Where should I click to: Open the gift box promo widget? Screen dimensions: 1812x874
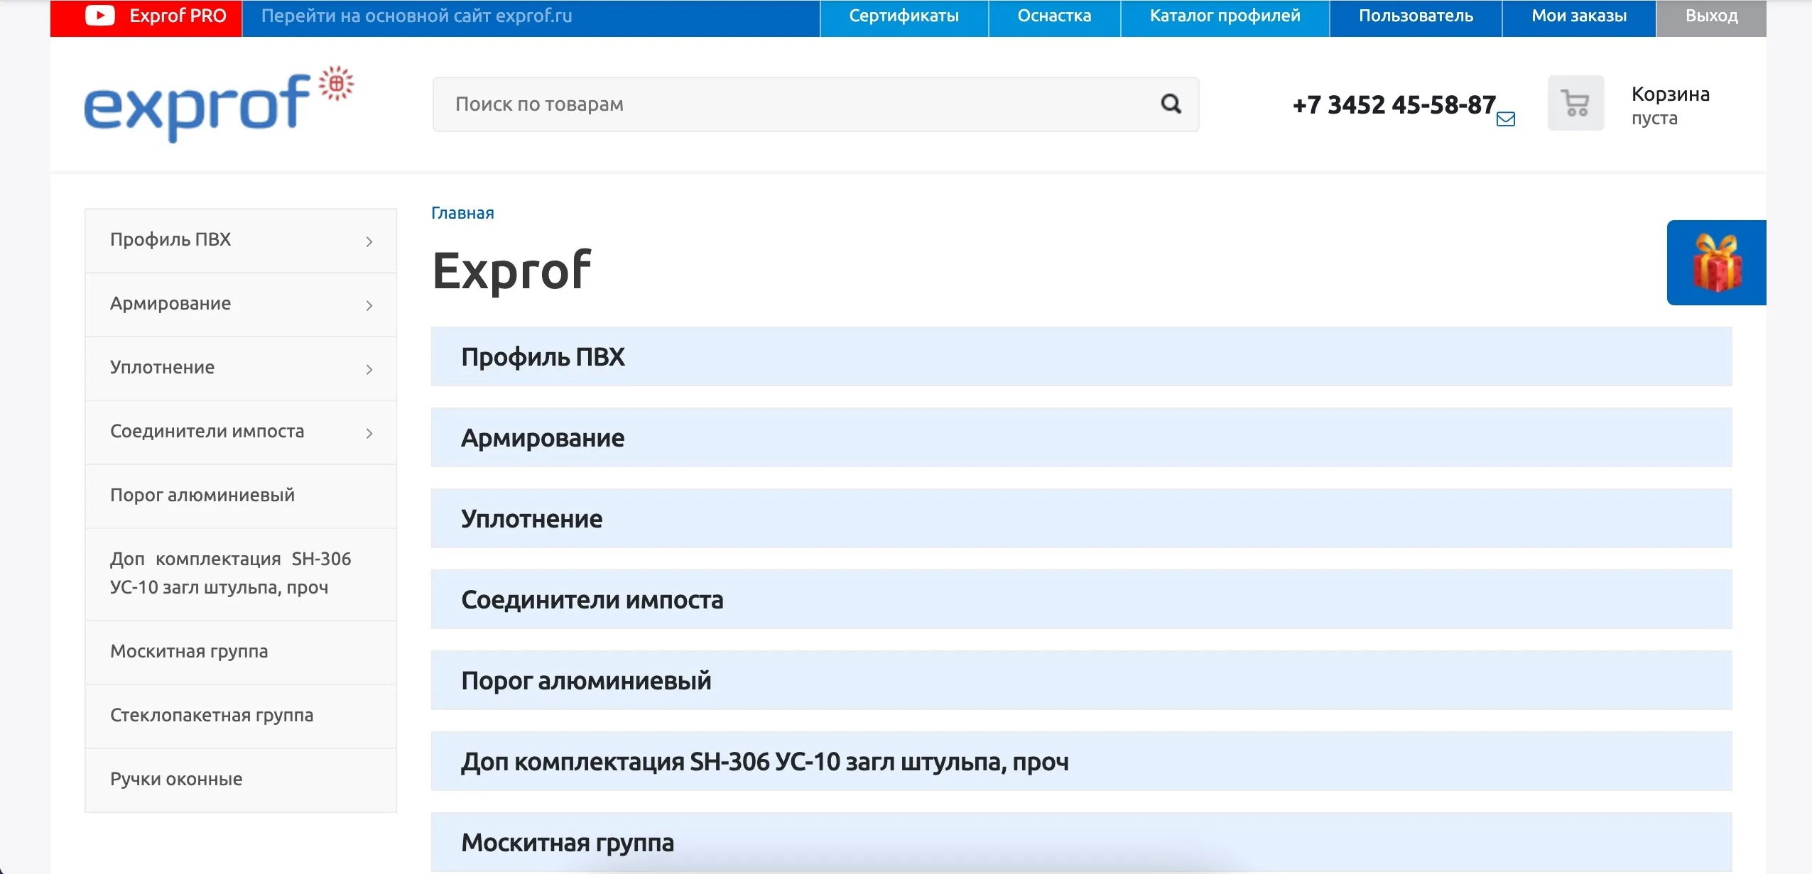pyautogui.click(x=1716, y=263)
